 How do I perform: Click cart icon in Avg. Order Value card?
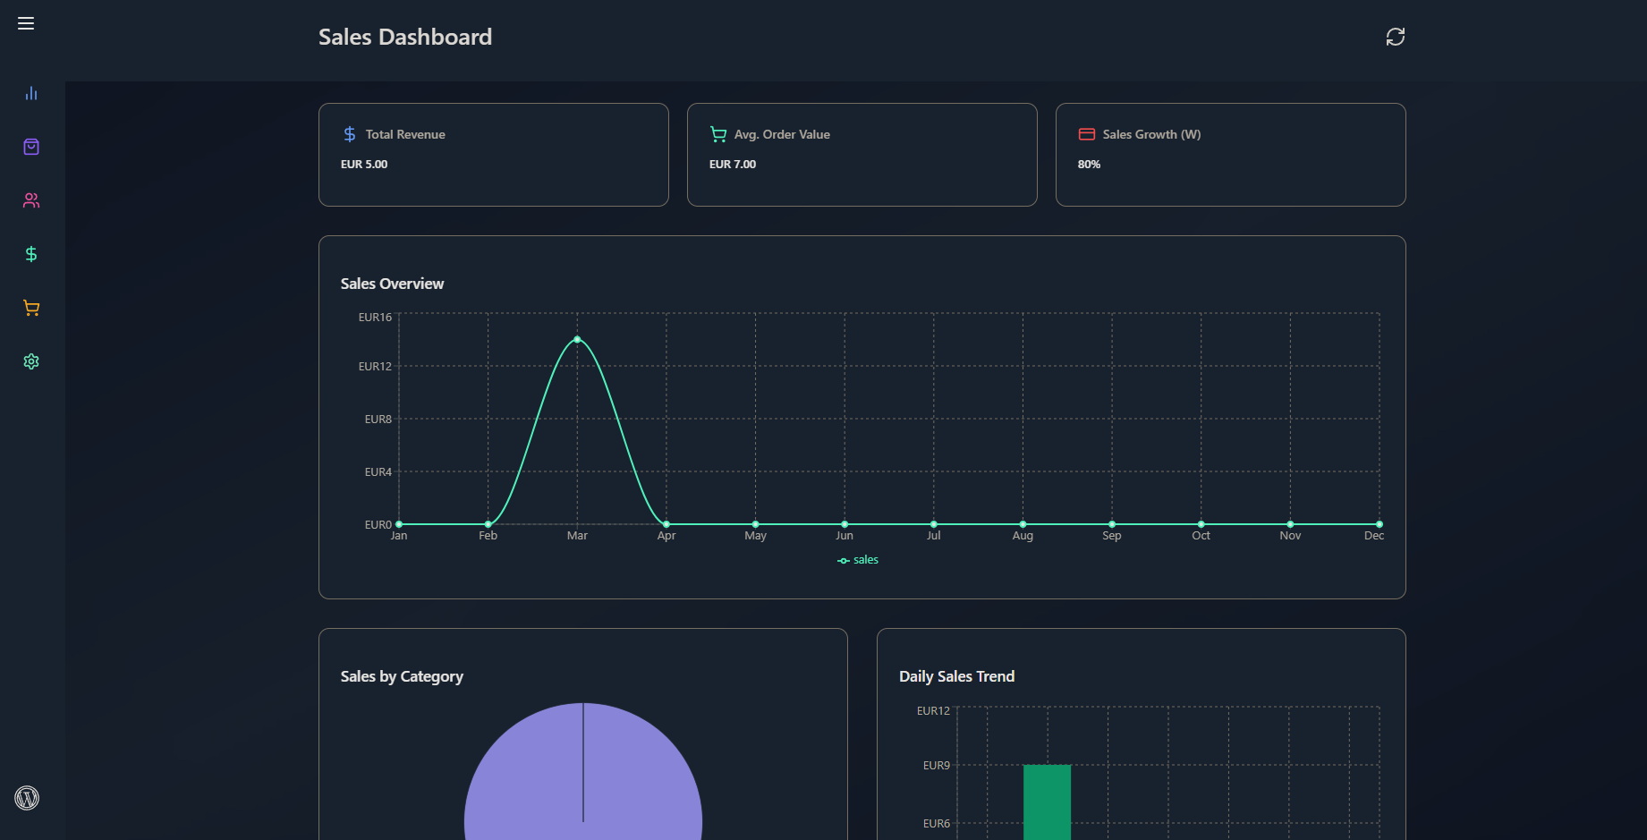click(x=718, y=134)
